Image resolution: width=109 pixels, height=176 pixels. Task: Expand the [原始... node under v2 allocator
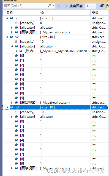tap(17, 51)
